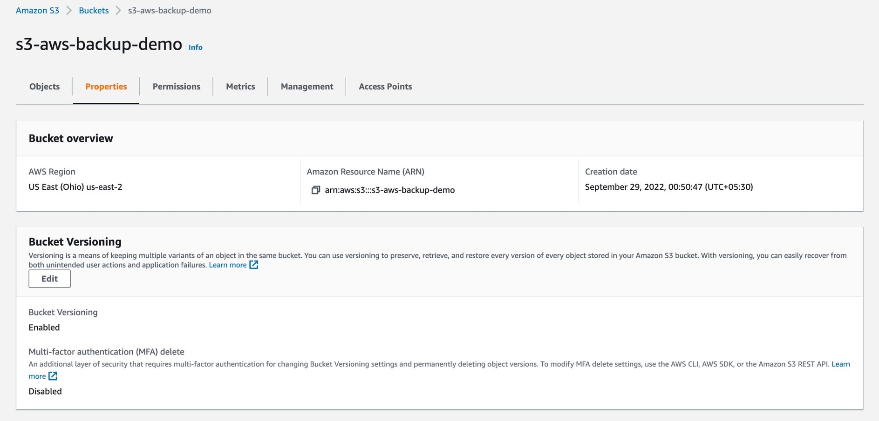Click the chevron after Amazon S3 breadcrumb
Viewport: 879px width, 421px height.
(x=69, y=10)
